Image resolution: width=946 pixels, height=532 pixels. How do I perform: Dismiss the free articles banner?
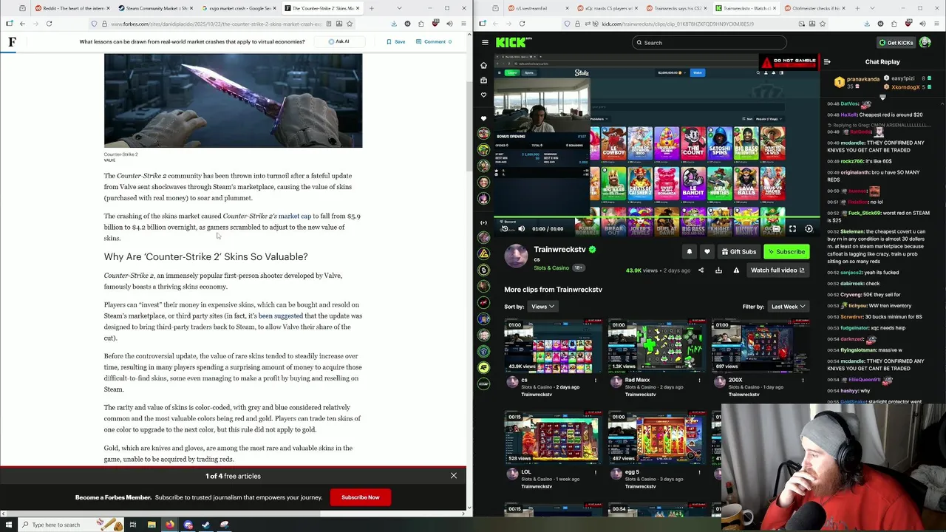tap(454, 476)
